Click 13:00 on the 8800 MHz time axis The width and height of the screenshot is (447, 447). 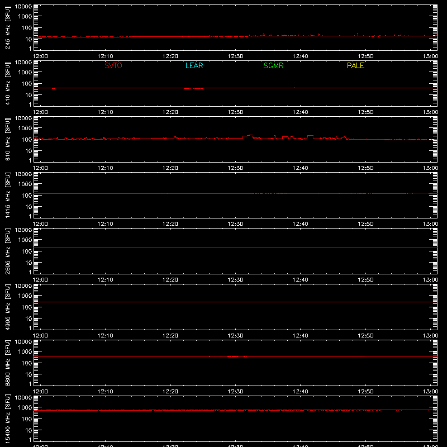click(430, 392)
